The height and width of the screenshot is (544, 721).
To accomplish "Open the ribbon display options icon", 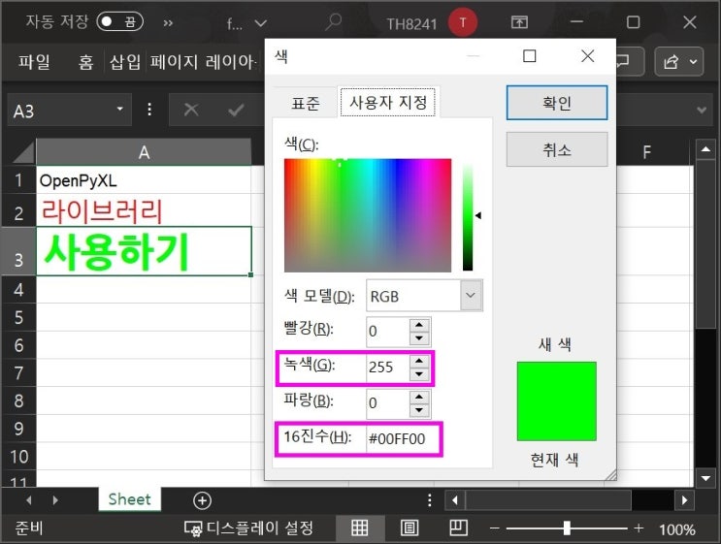I will [520, 21].
